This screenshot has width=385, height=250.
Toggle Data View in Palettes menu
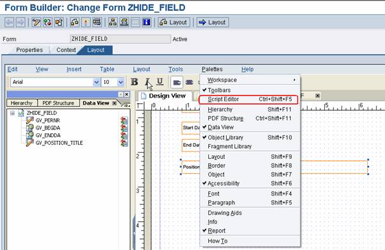[x=250, y=127]
